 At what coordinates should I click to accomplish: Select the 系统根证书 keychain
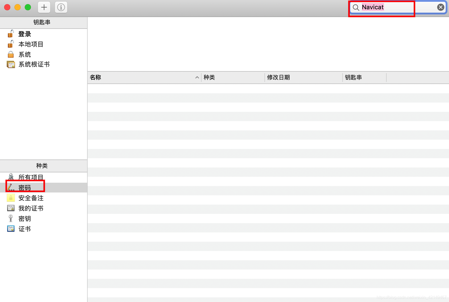(x=44, y=64)
